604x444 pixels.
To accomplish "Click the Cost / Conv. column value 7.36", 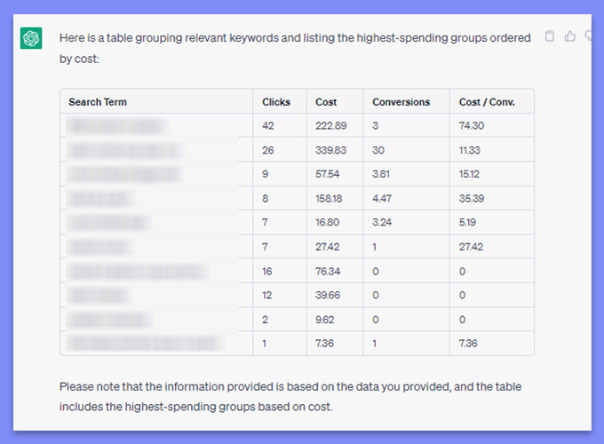I will tap(468, 344).
